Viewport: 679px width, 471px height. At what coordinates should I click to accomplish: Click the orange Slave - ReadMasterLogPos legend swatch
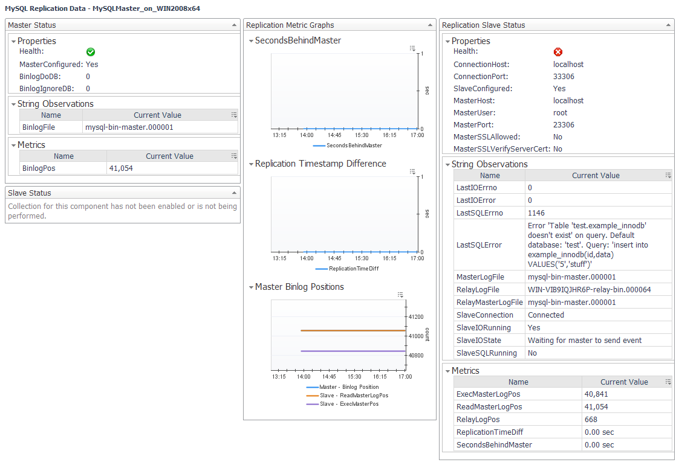312,396
